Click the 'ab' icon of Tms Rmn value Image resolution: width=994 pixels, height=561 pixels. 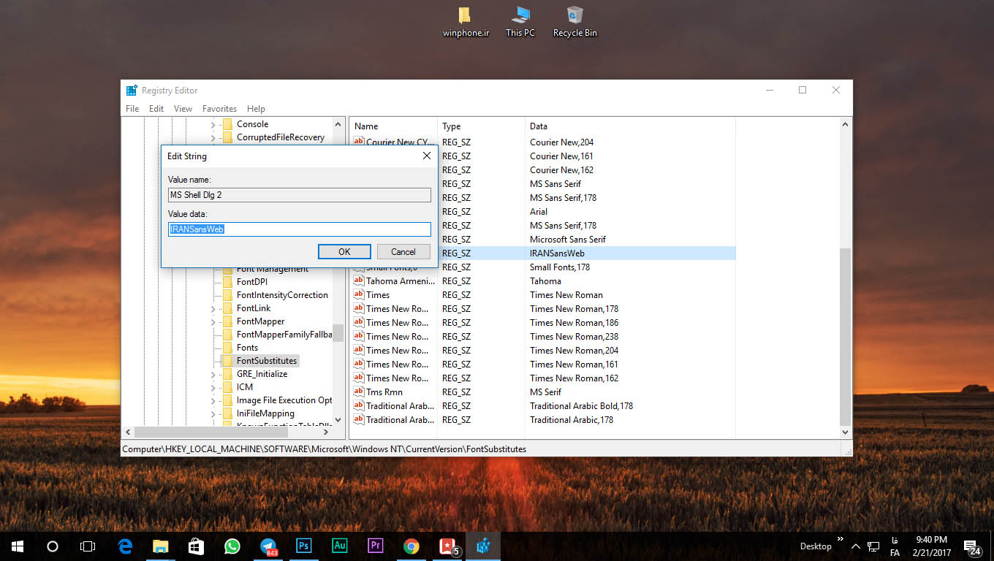(x=359, y=392)
